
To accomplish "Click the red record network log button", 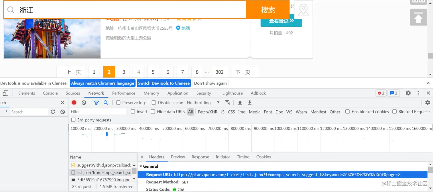I will 74,103.
